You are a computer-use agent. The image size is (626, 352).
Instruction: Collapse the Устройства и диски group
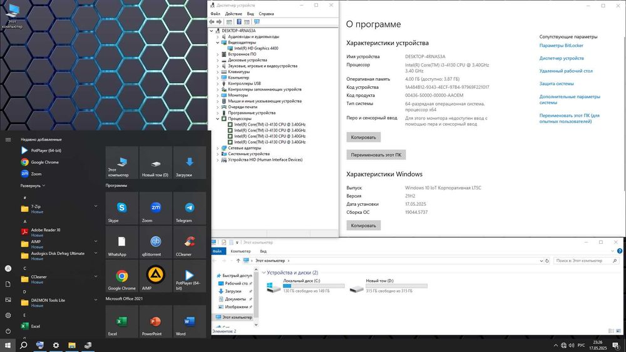[264, 273]
